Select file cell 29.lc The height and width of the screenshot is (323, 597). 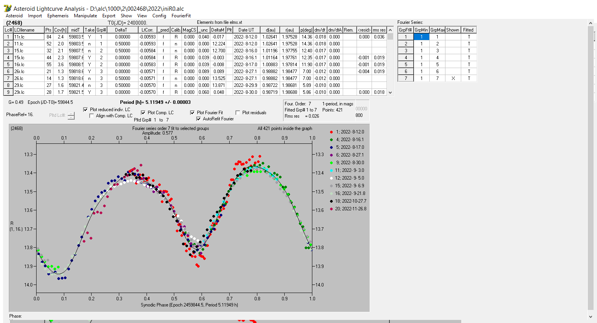[x=28, y=85]
